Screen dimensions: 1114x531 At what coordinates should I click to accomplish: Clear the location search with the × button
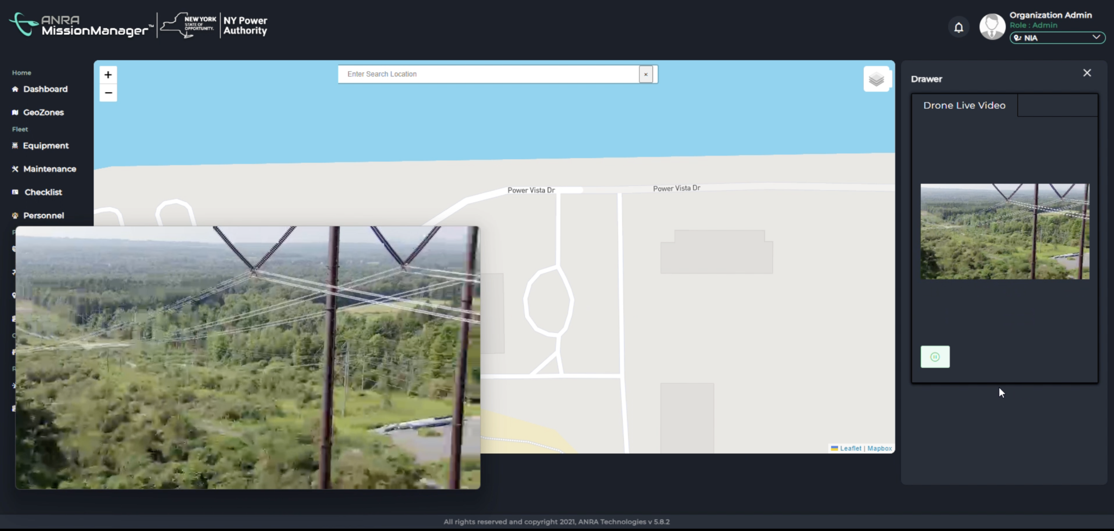click(645, 74)
